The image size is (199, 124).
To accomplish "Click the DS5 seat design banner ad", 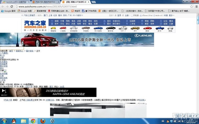I will 48,92.
